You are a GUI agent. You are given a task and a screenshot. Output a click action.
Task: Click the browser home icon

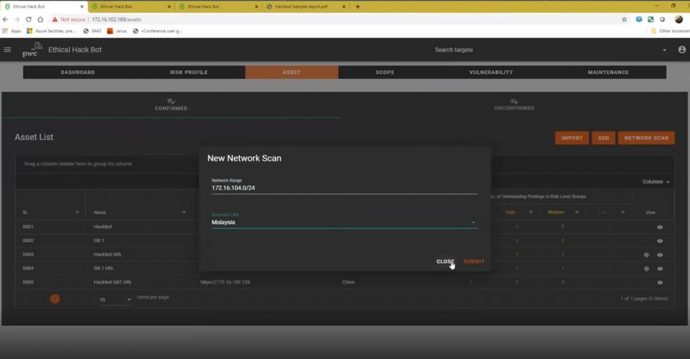[40, 20]
